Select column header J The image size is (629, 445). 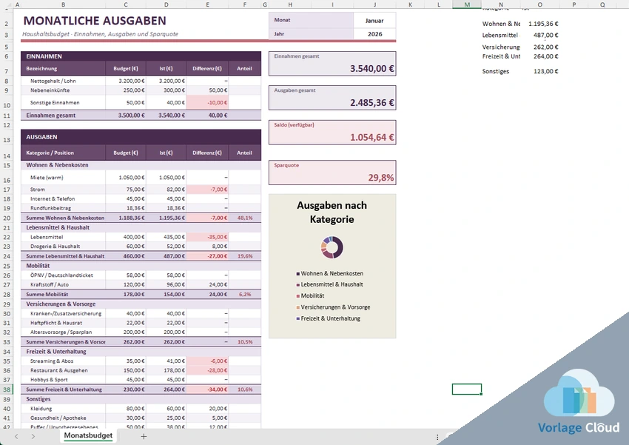coord(374,4)
